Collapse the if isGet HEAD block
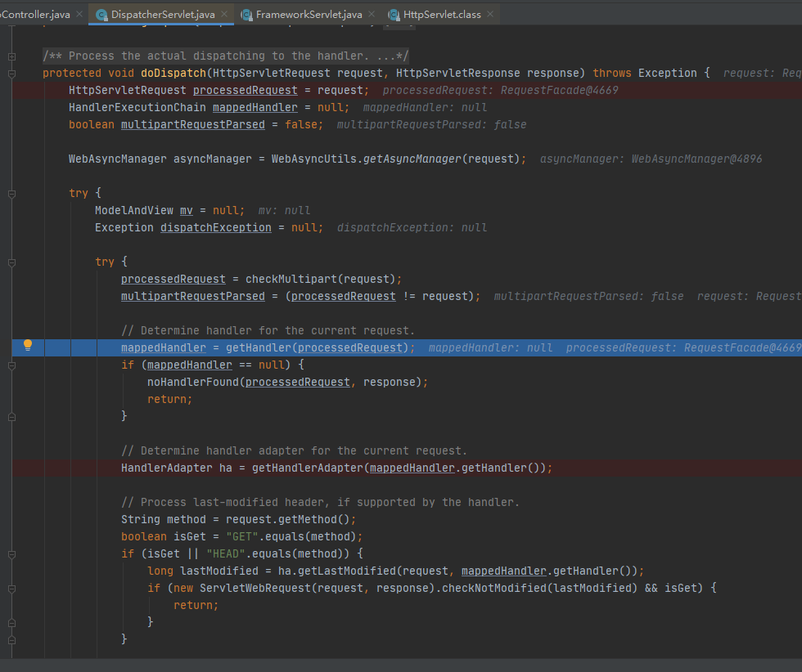 (x=12, y=553)
